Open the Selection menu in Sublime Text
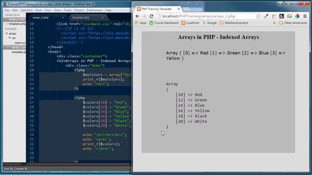Viewport: 312px width, 175px height. 26,10
